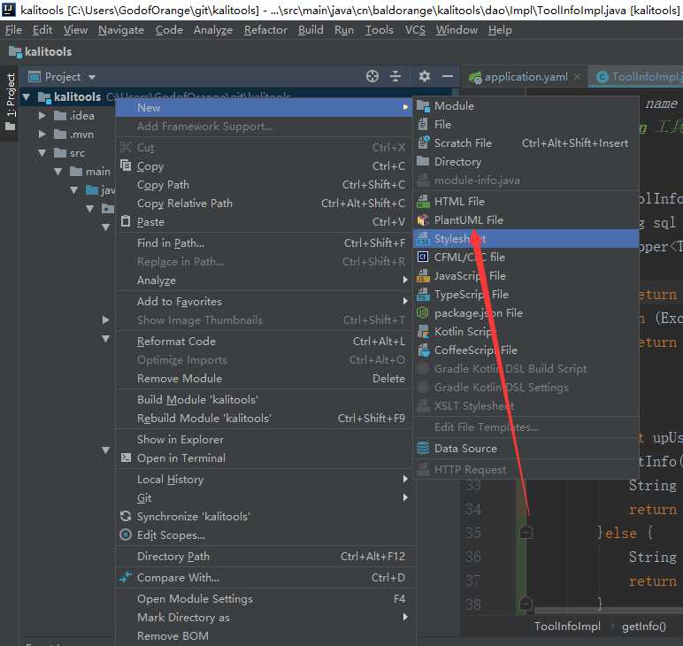The image size is (683, 646).
Task: Open the Refactor menu
Action: 265,30
